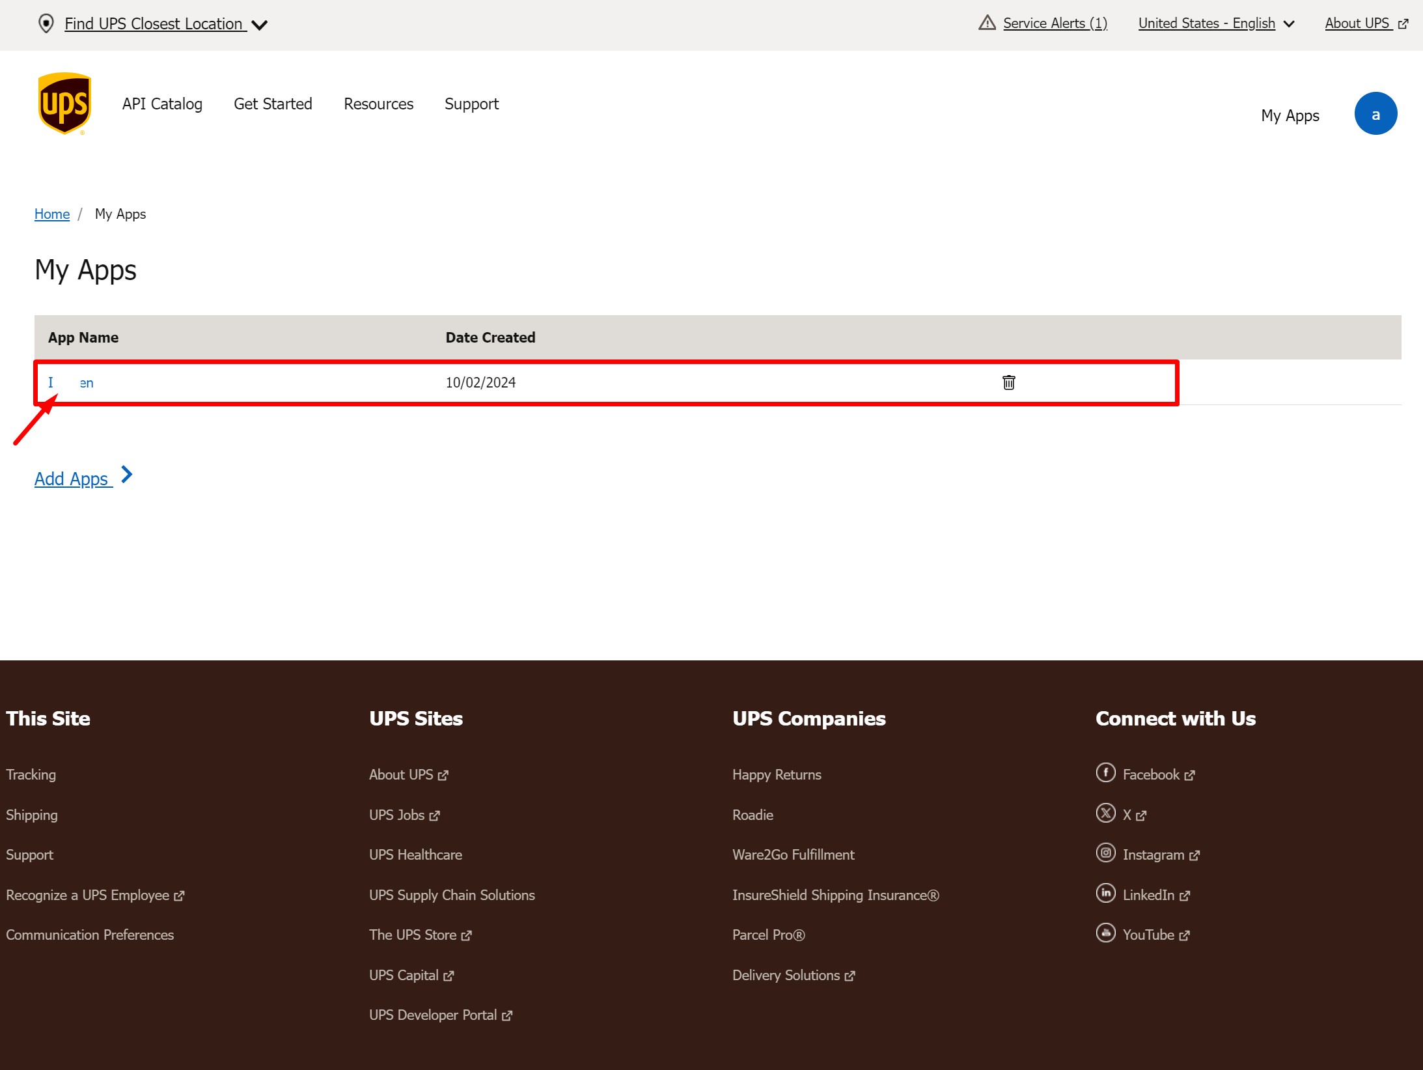
Task: Open Happy Returns footer link
Action: pyautogui.click(x=777, y=774)
